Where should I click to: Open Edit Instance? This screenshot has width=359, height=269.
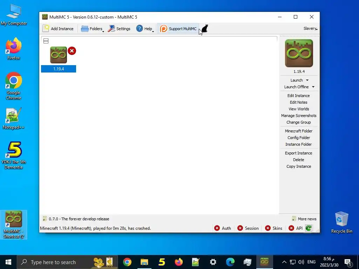coord(299,96)
